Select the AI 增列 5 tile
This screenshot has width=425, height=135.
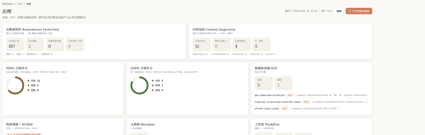click(x=261, y=44)
